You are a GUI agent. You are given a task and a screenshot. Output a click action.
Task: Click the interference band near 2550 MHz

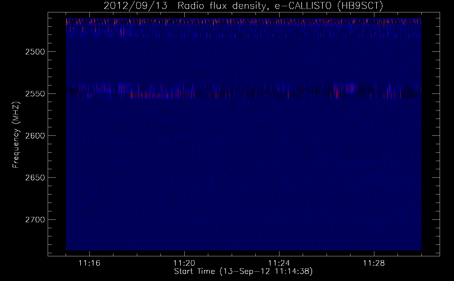pyautogui.click(x=244, y=91)
